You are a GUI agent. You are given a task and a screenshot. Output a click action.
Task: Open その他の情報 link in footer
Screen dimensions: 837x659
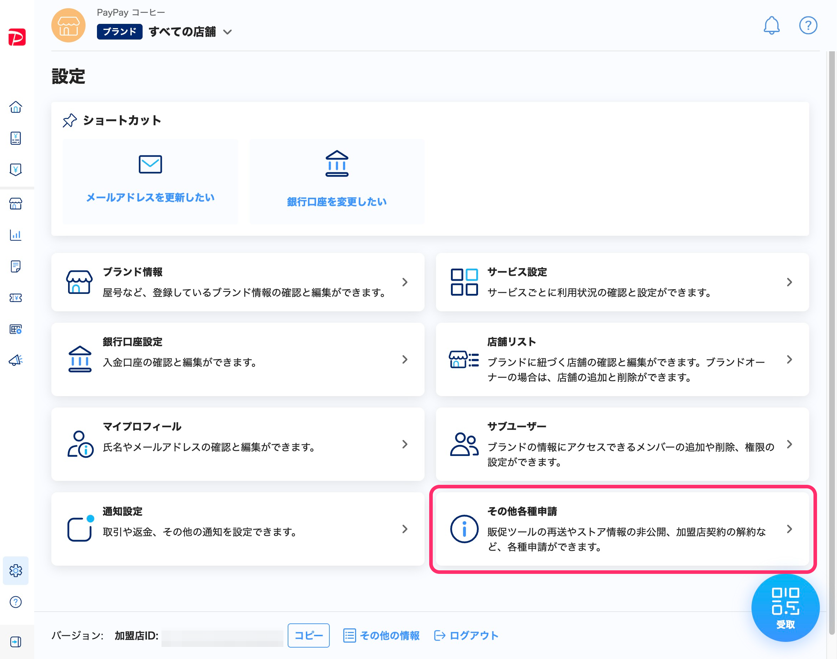click(390, 635)
